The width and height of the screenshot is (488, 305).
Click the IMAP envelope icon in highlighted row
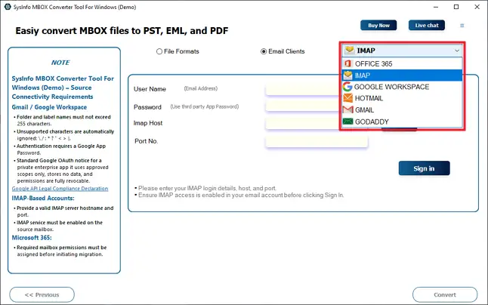[x=347, y=75]
